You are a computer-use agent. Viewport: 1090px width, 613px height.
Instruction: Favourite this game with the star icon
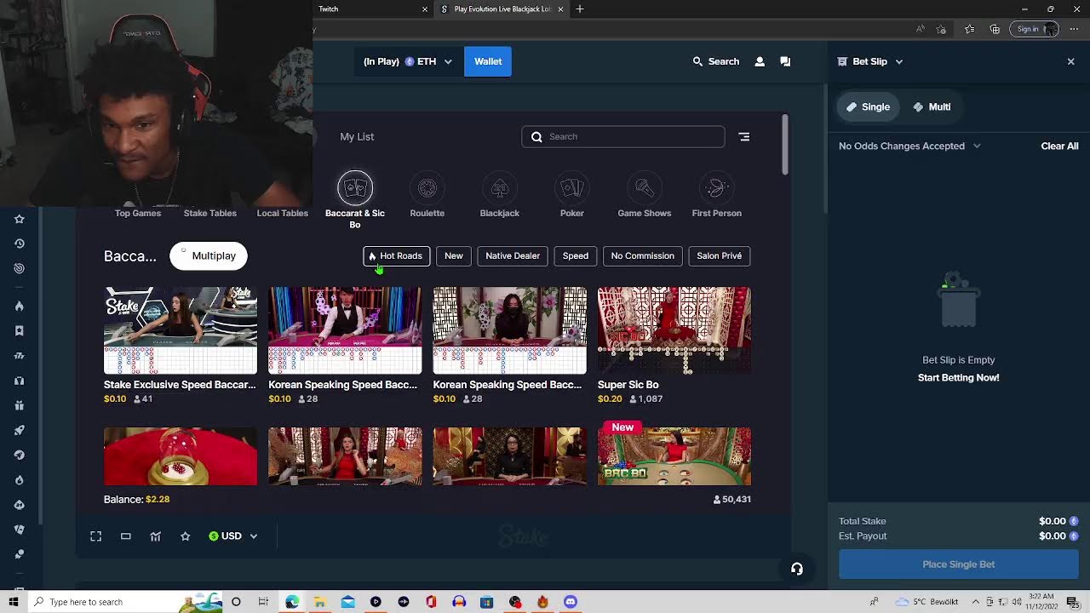(186, 536)
